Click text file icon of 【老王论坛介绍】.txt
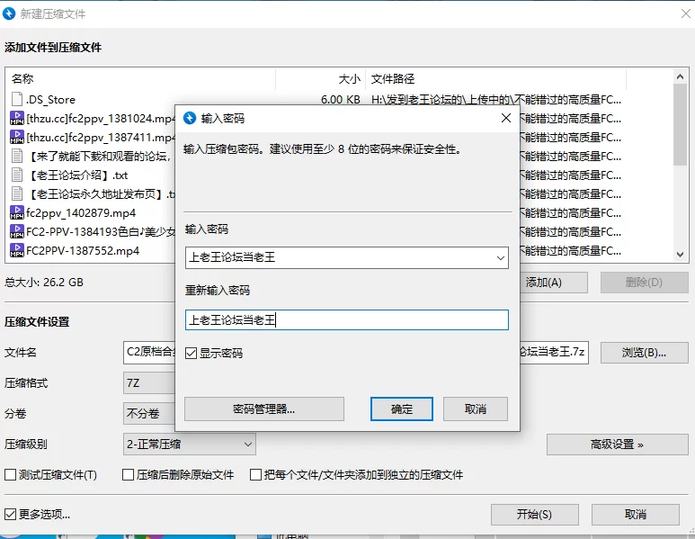 coord(17,175)
